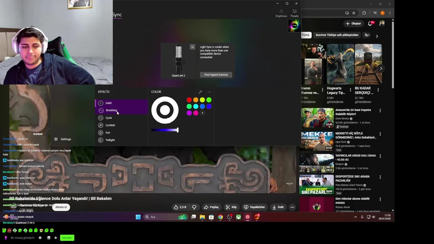This screenshot has width=434, height=244.
Task: Open the chat shop icon
Action: (x=48, y=238)
